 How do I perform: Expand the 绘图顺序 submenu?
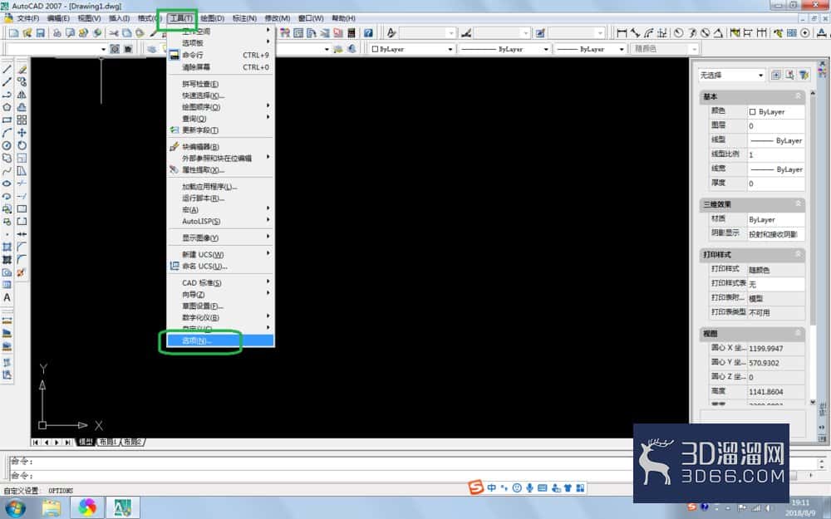point(220,107)
